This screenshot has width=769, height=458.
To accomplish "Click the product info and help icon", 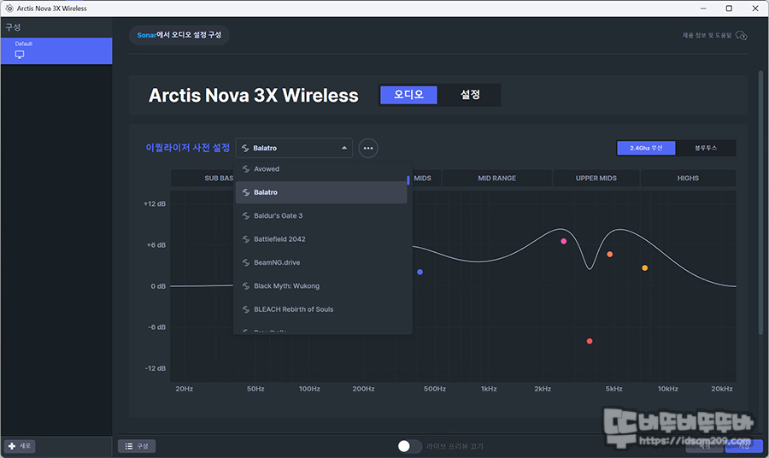I will [741, 35].
